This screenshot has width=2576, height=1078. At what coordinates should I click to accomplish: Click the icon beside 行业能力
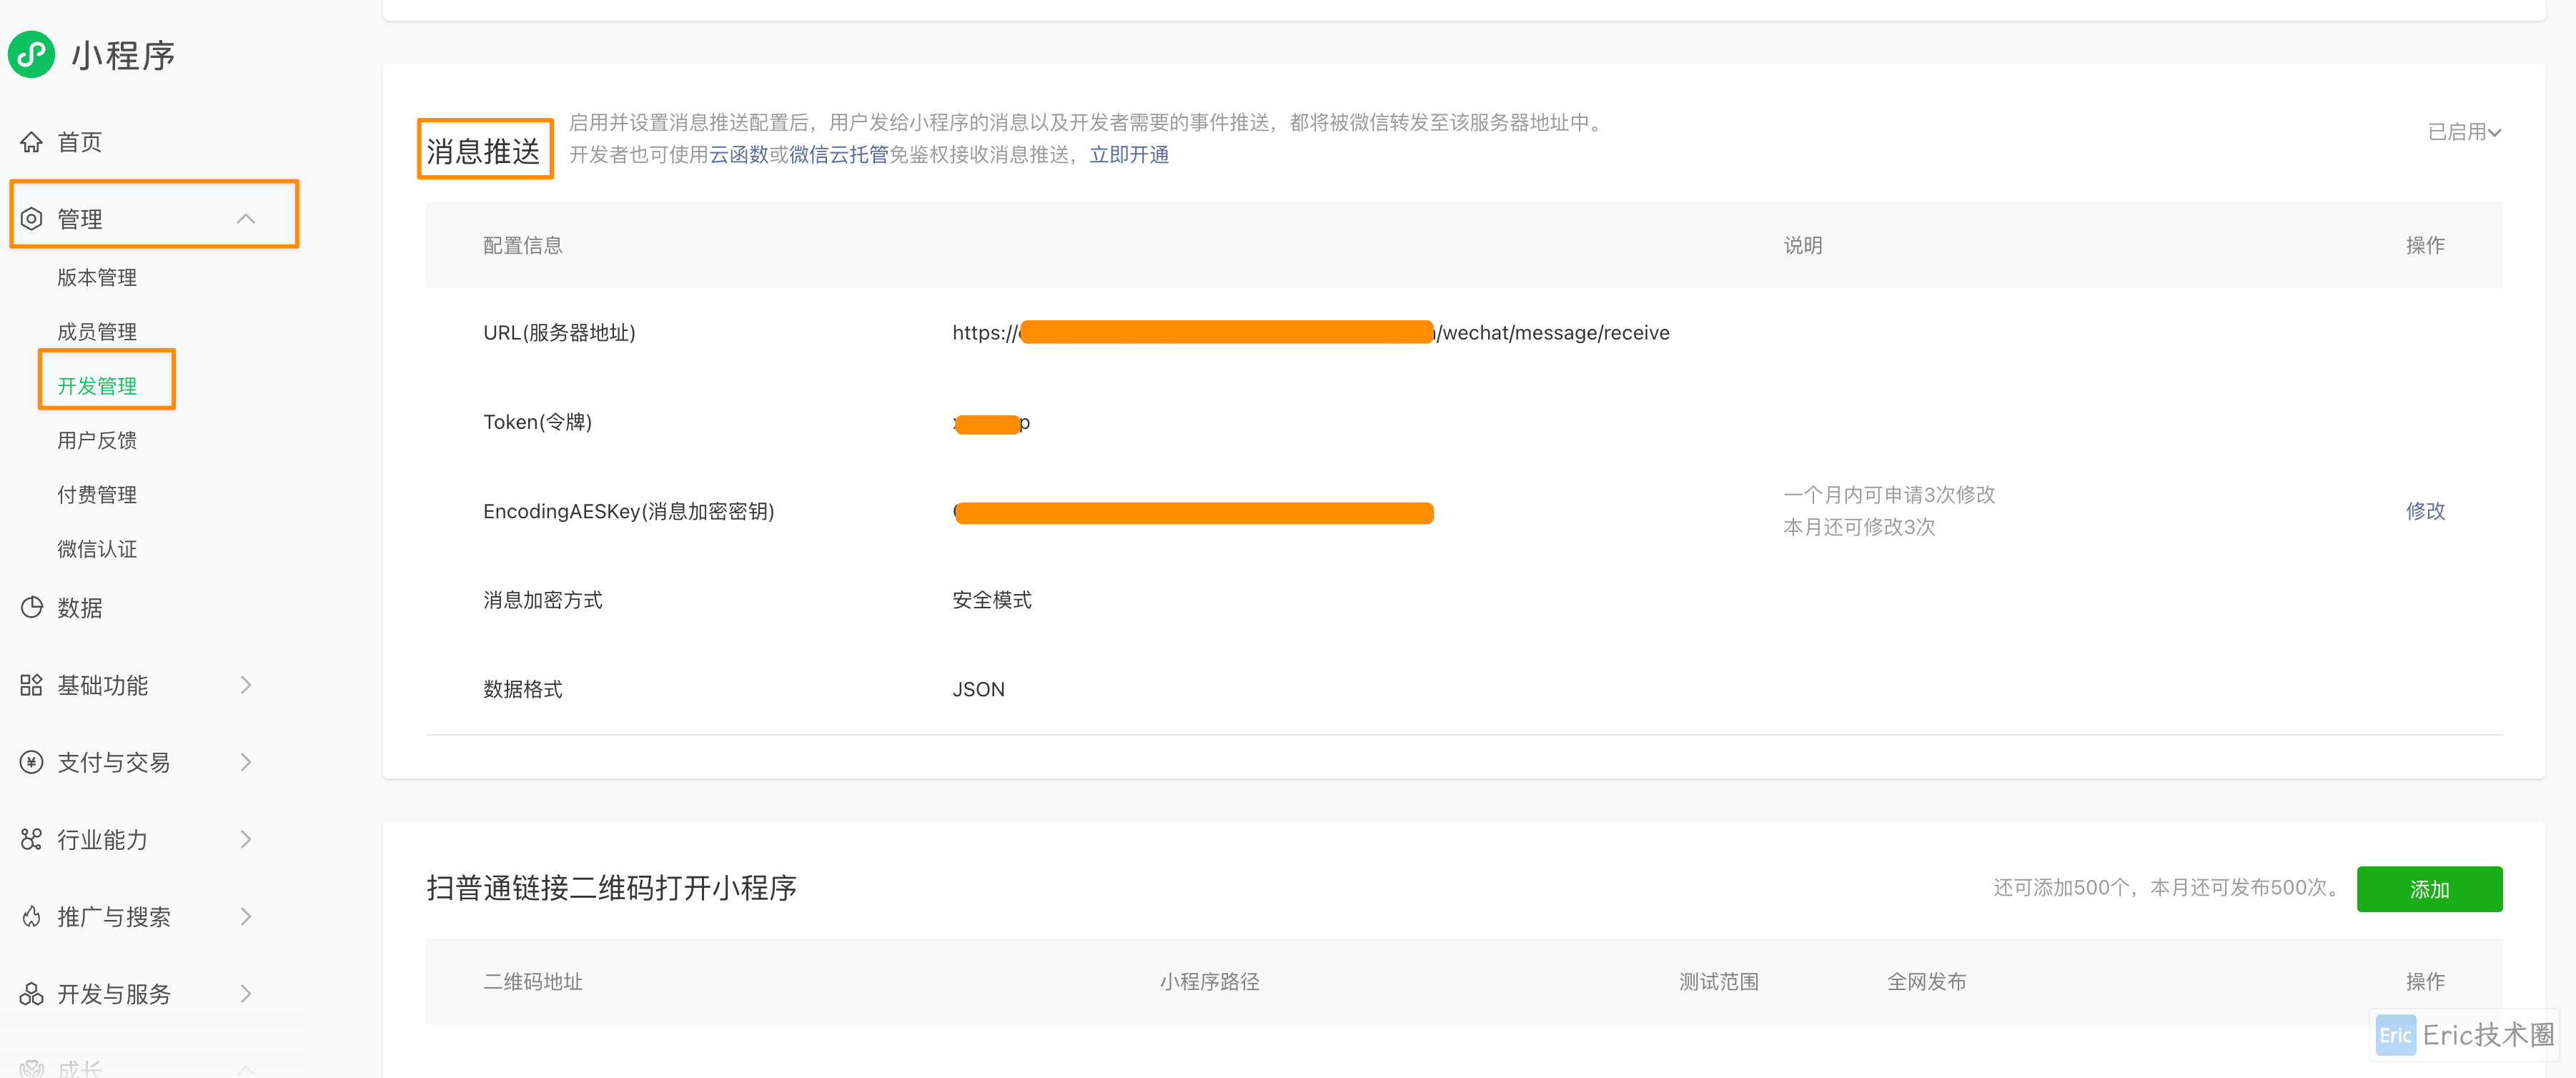pos(32,839)
